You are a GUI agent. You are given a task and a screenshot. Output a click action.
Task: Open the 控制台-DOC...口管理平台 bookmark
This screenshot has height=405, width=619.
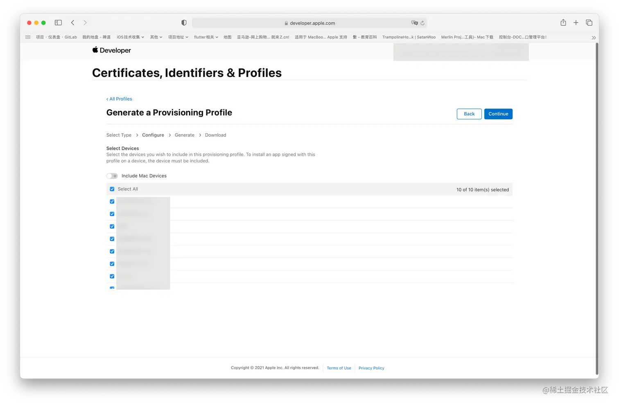(522, 37)
